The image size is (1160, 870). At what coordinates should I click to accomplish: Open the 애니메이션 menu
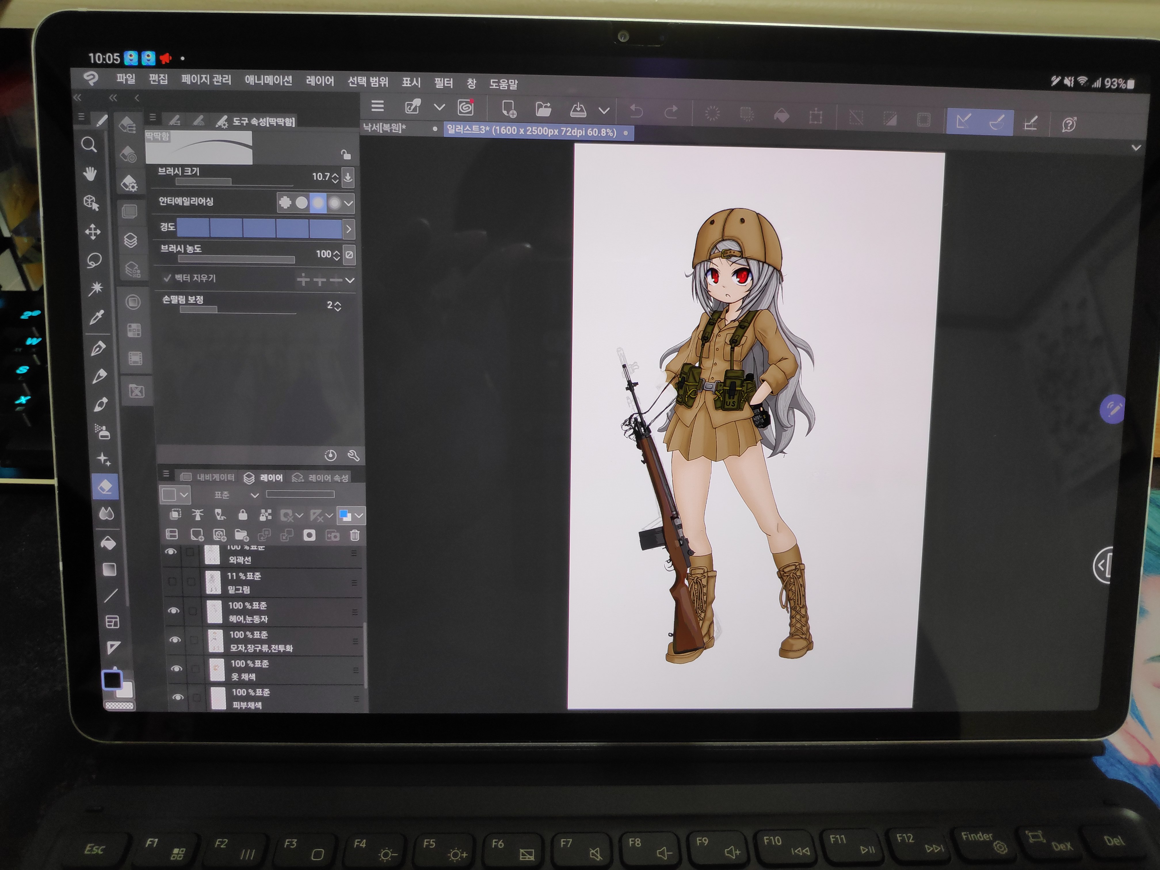(x=268, y=80)
